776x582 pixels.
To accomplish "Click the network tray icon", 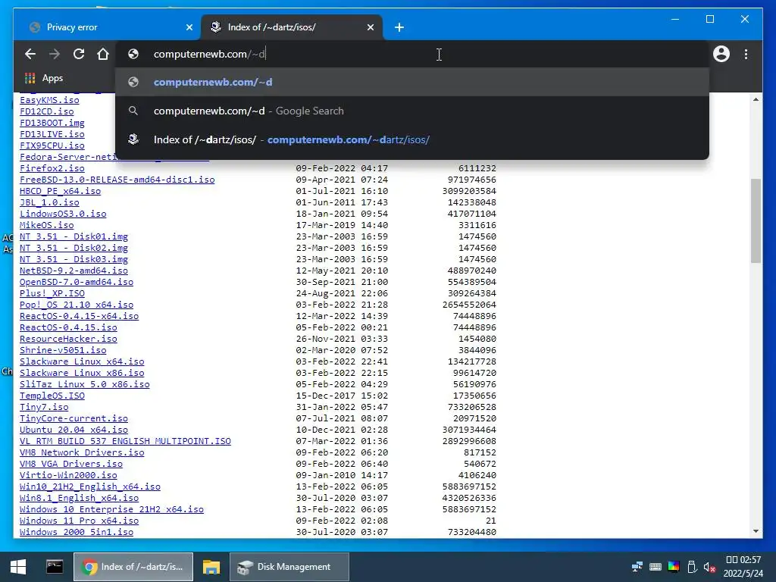I will pos(637,567).
